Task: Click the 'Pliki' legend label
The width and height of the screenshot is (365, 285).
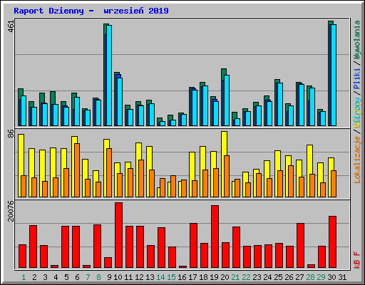Action: [x=357, y=78]
